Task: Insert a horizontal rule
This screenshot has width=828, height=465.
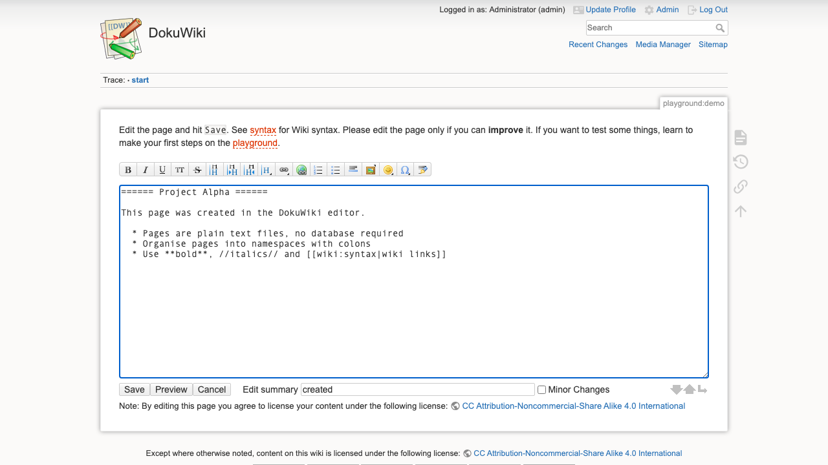Action: pyautogui.click(x=353, y=170)
